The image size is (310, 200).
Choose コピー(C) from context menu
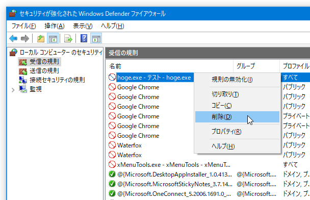[237, 106]
